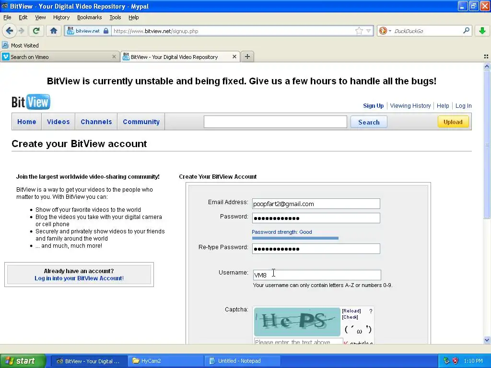The image size is (491, 368).
Task: Switch to the HyCam2 taskbar window
Action: (166, 361)
